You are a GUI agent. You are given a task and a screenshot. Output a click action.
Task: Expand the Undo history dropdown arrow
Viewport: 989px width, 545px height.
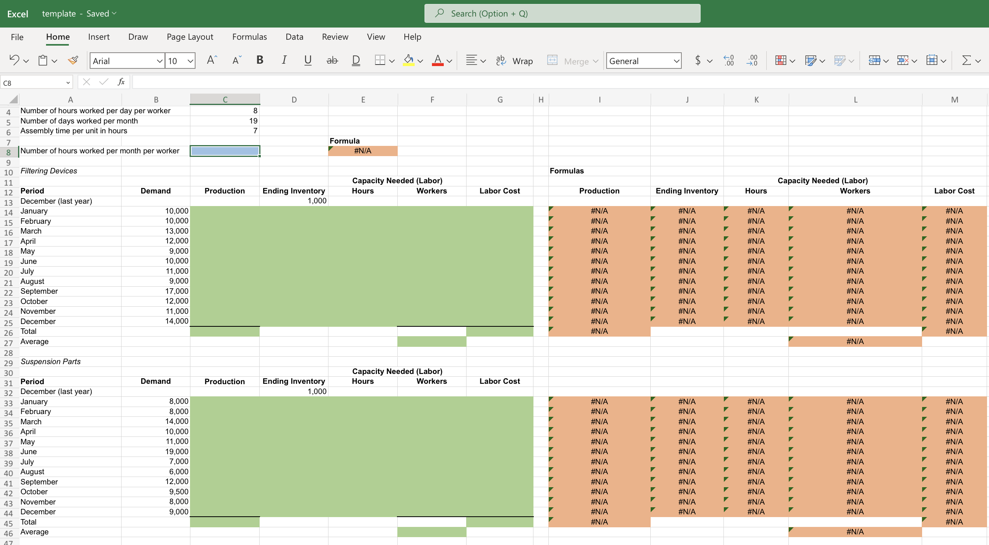click(26, 61)
